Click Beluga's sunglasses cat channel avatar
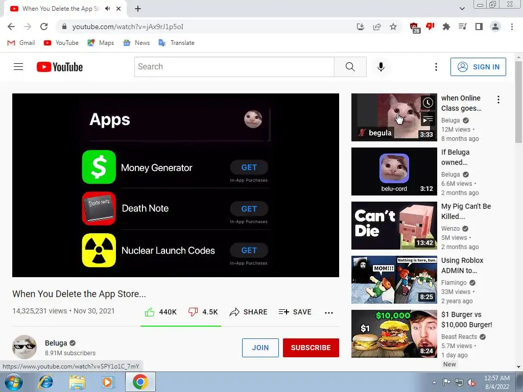 click(x=25, y=347)
